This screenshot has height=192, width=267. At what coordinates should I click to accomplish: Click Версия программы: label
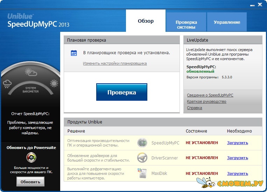pos(203,77)
